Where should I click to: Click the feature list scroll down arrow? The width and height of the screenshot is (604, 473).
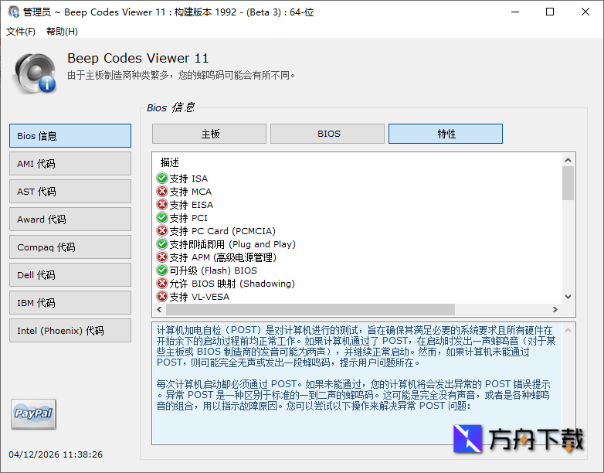(568, 297)
